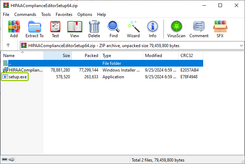245x164 pixels.
Task: Sort by the CRC32 column header
Action: click(x=191, y=56)
